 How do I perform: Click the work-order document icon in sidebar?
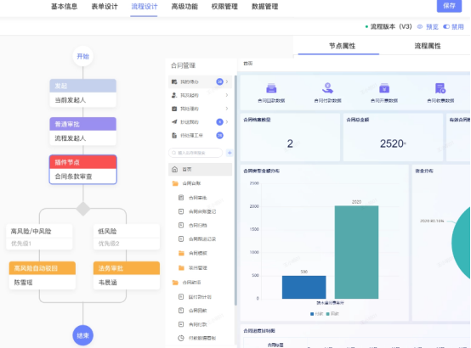pos(174,135)
